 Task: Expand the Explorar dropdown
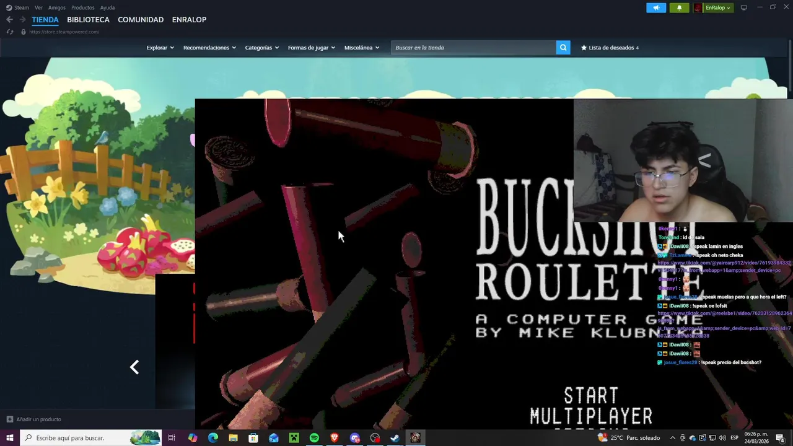click(x=160, y=48)
